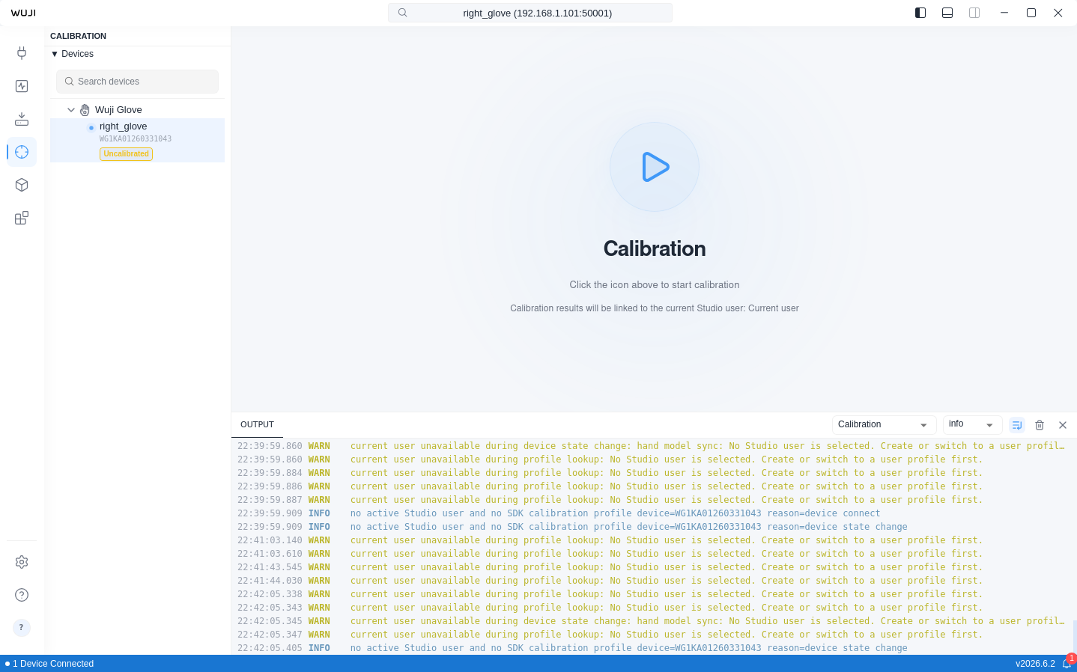
Task: Click the CALIBRATION panel header
Action: point(78,36)
